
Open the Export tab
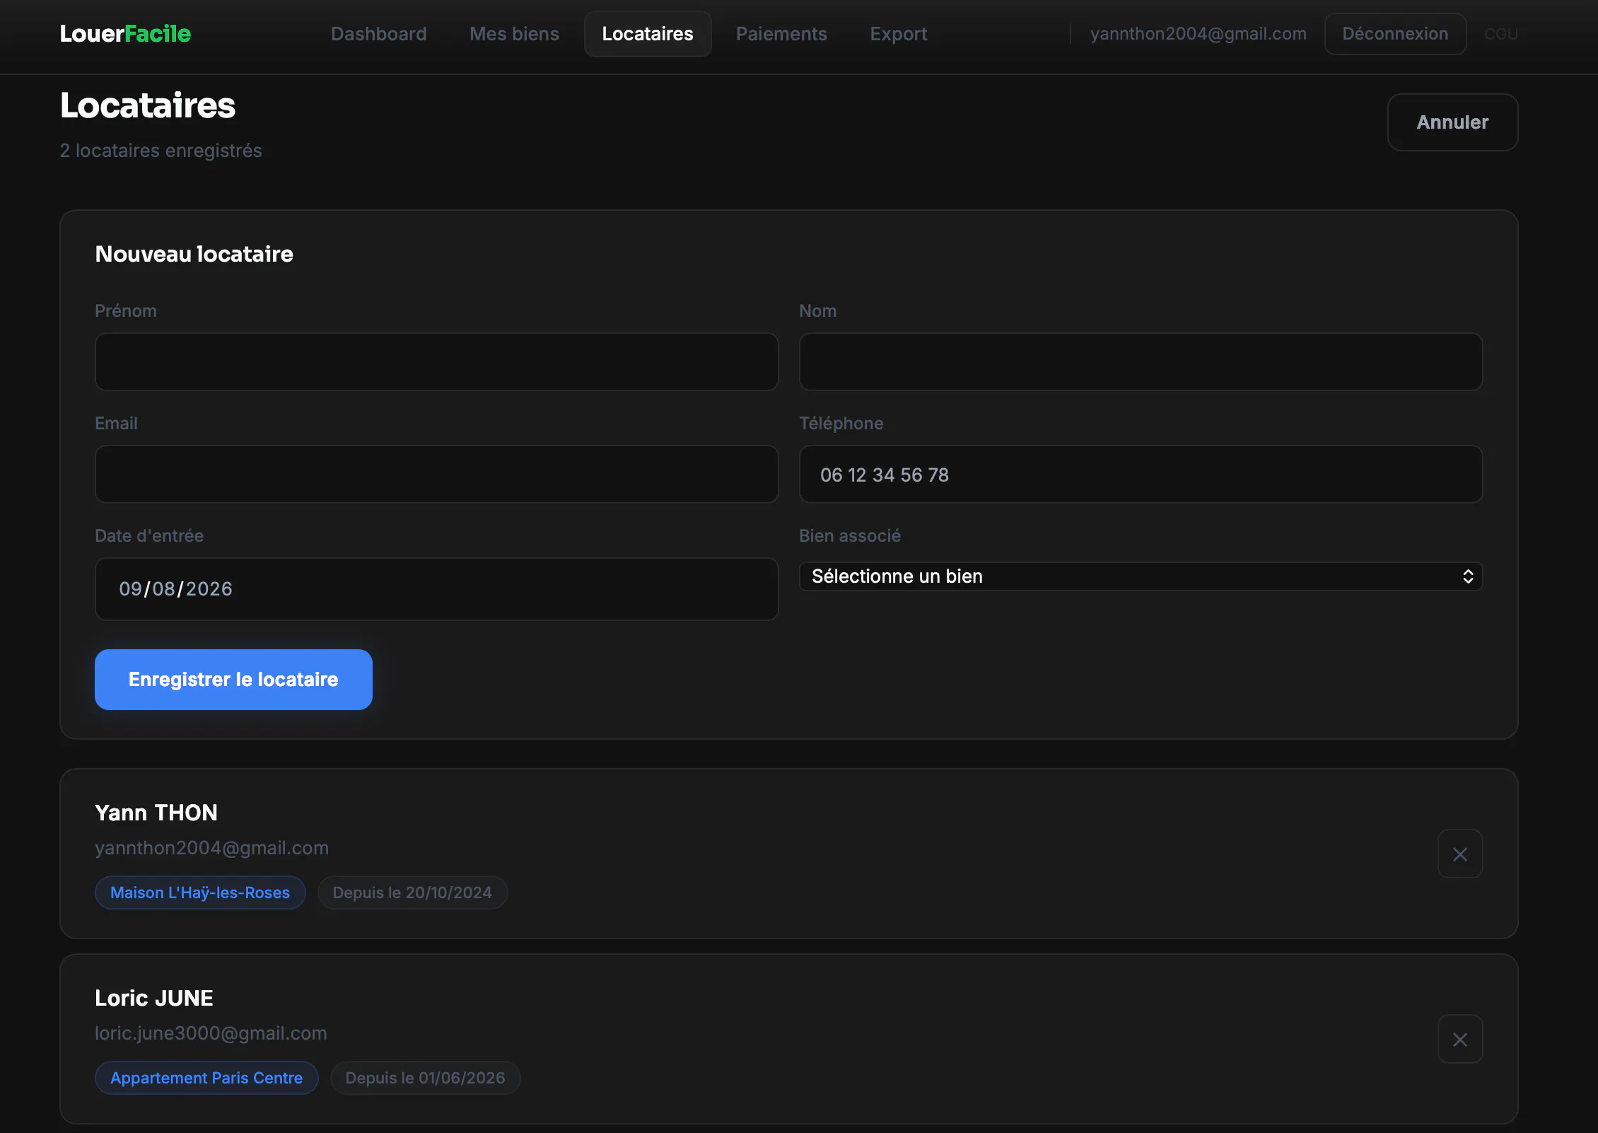pyautogui.click(x=898, y=34)
